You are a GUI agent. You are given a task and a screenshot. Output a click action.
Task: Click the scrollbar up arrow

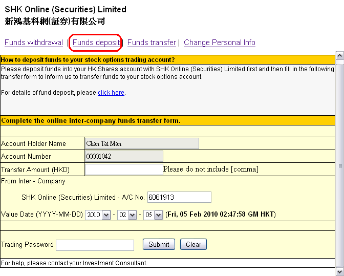[x=339, y=55]
